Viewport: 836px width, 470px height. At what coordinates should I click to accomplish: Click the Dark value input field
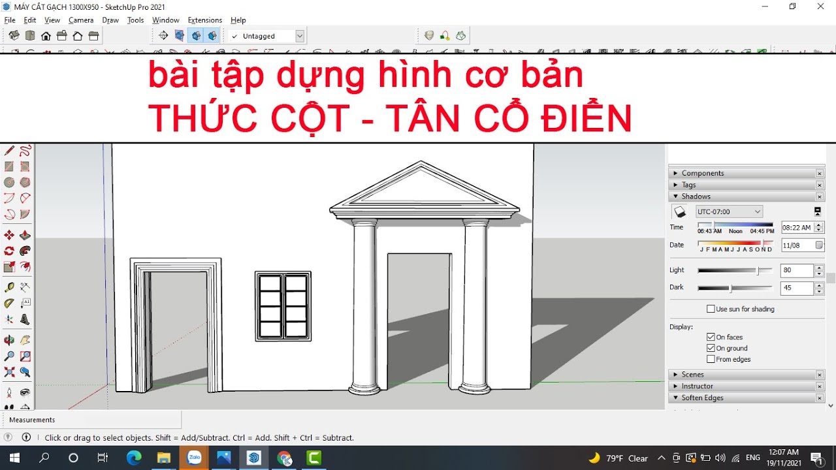coord(797,288)
